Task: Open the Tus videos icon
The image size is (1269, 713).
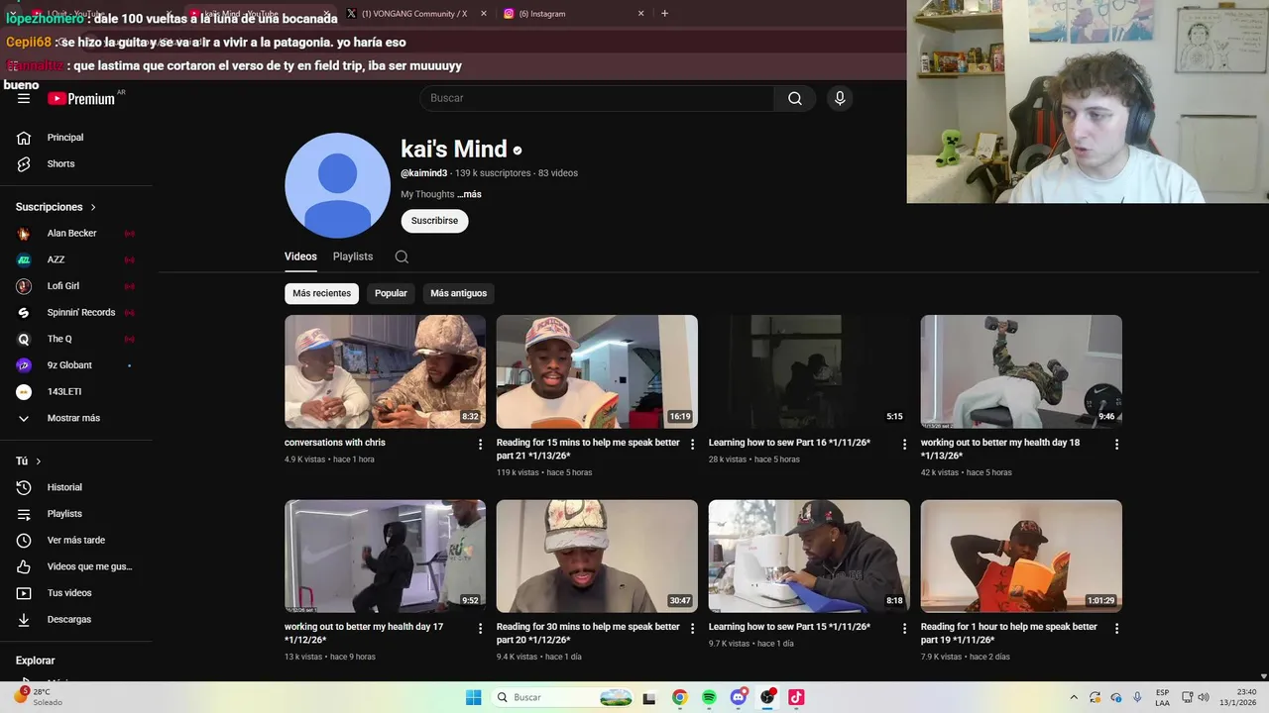Action: (x=24, y=593)
